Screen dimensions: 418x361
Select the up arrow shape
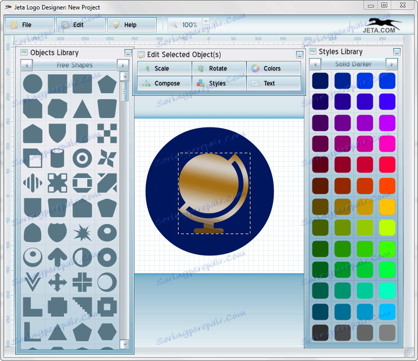point(58,257)
